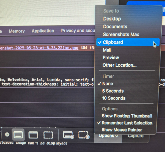165x152 pixels.
Task: Select Capture Selected Window icon
Action: [x=33, y=135]
